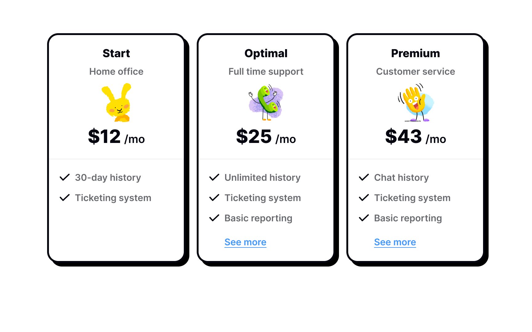The width and height of the screenshot is (532, 332).
Task: Click the $43 /mo price
Action: [416, 137]
